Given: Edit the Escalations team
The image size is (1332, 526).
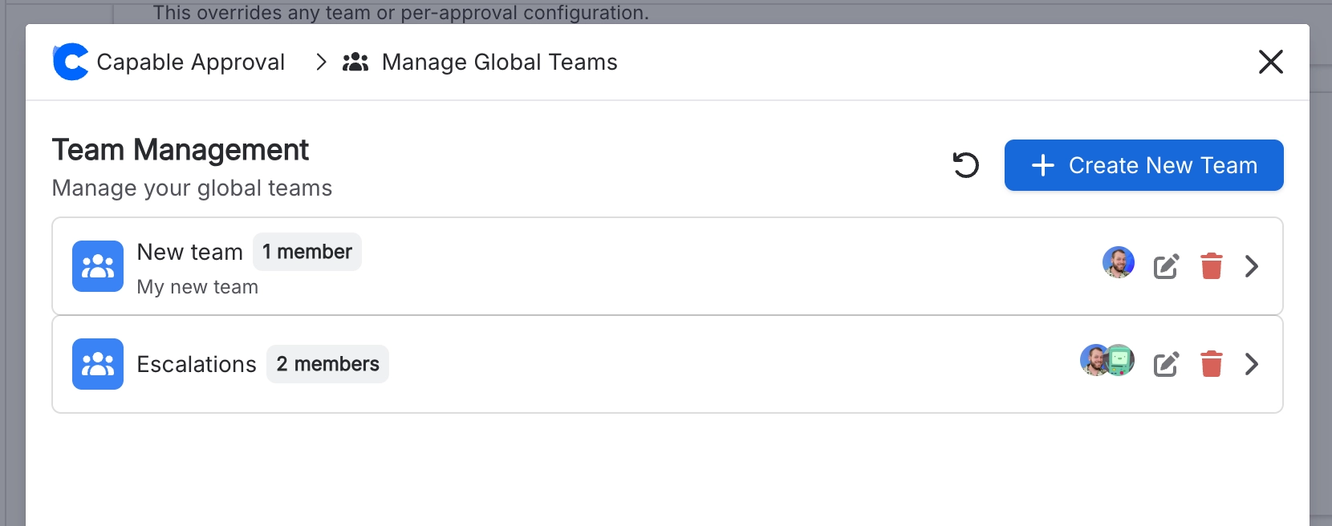Looking at the screenshot, I should (x=1166, y=364).
